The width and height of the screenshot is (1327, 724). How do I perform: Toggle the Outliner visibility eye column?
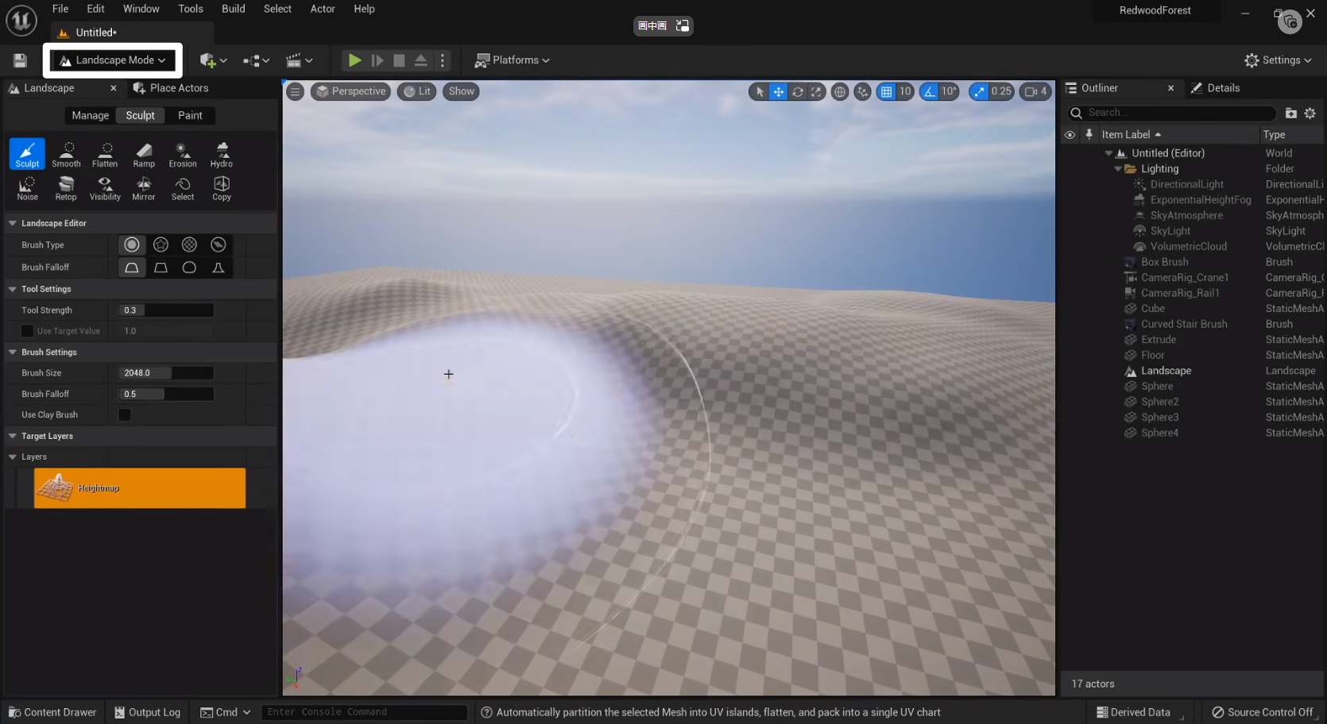[x=1070, y=135]
